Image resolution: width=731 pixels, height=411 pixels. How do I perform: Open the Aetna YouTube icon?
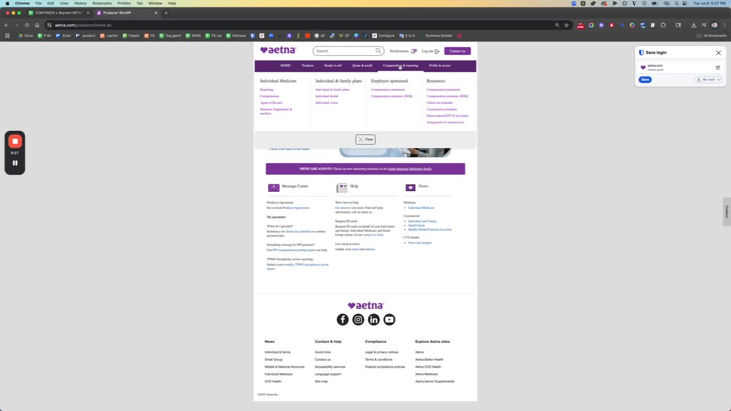click(x=389, y=320)
